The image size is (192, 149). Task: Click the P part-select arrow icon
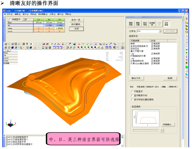pos(187,32)
